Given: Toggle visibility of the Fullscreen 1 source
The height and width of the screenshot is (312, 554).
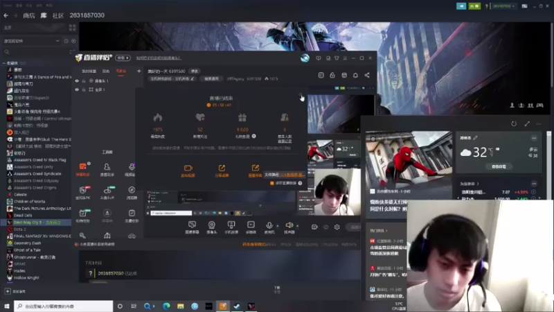Looking at the screenshot, I should point(77,90).
